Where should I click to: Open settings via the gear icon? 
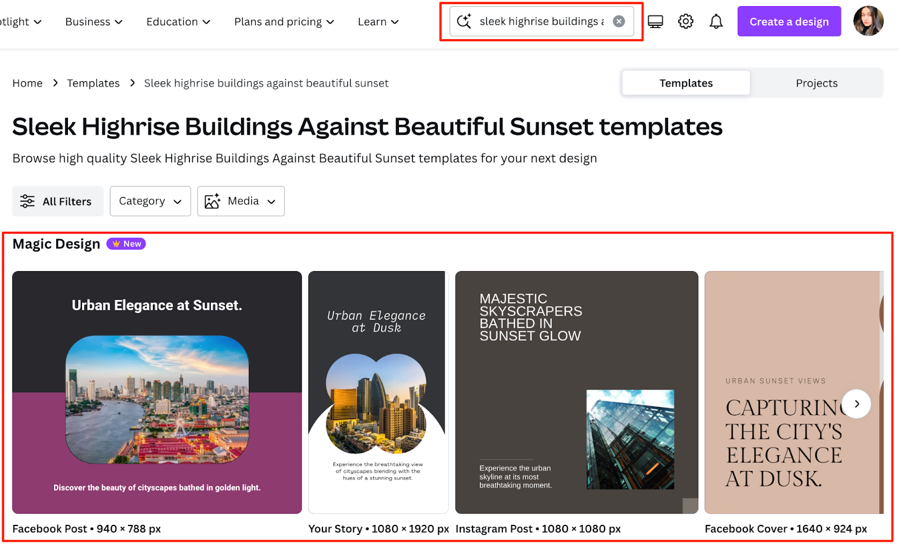pos(685,22)
